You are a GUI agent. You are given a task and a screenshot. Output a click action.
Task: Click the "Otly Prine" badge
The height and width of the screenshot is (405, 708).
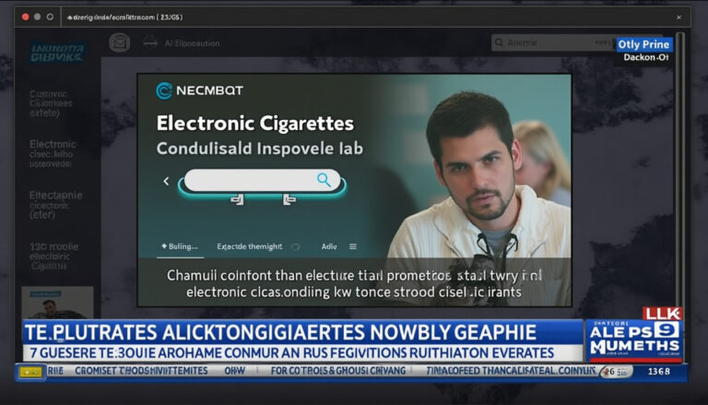[643, 44]
